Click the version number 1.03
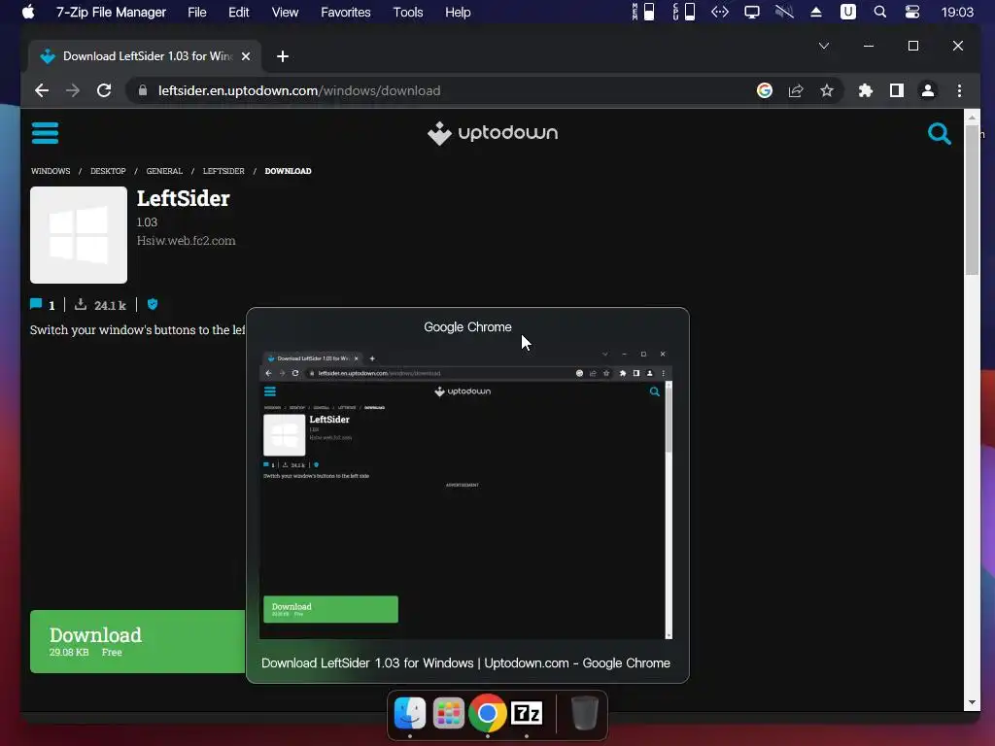This screenshot has height=746, width=995. 148,222
